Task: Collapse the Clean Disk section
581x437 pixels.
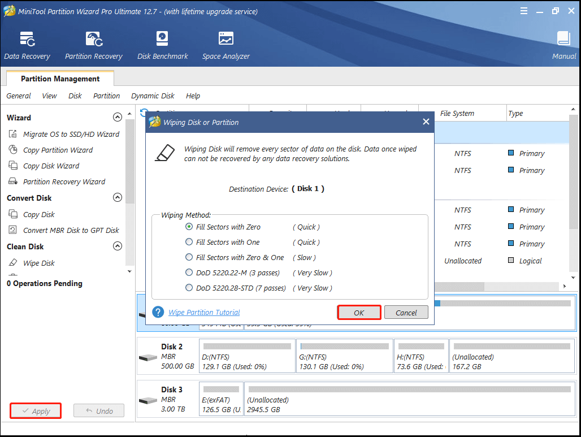Action: [118, 246]
